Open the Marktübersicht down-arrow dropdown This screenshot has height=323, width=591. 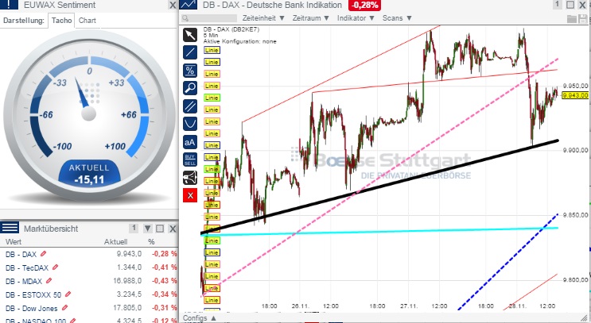click(x=148, y=229)
